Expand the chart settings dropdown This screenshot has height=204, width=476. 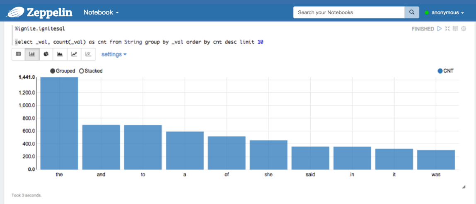[114, 54]
